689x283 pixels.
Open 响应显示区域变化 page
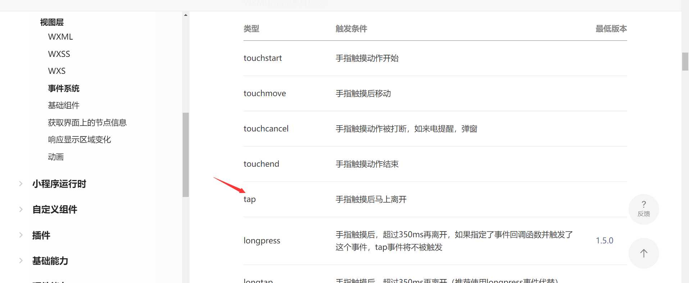[x=79, y=140]
